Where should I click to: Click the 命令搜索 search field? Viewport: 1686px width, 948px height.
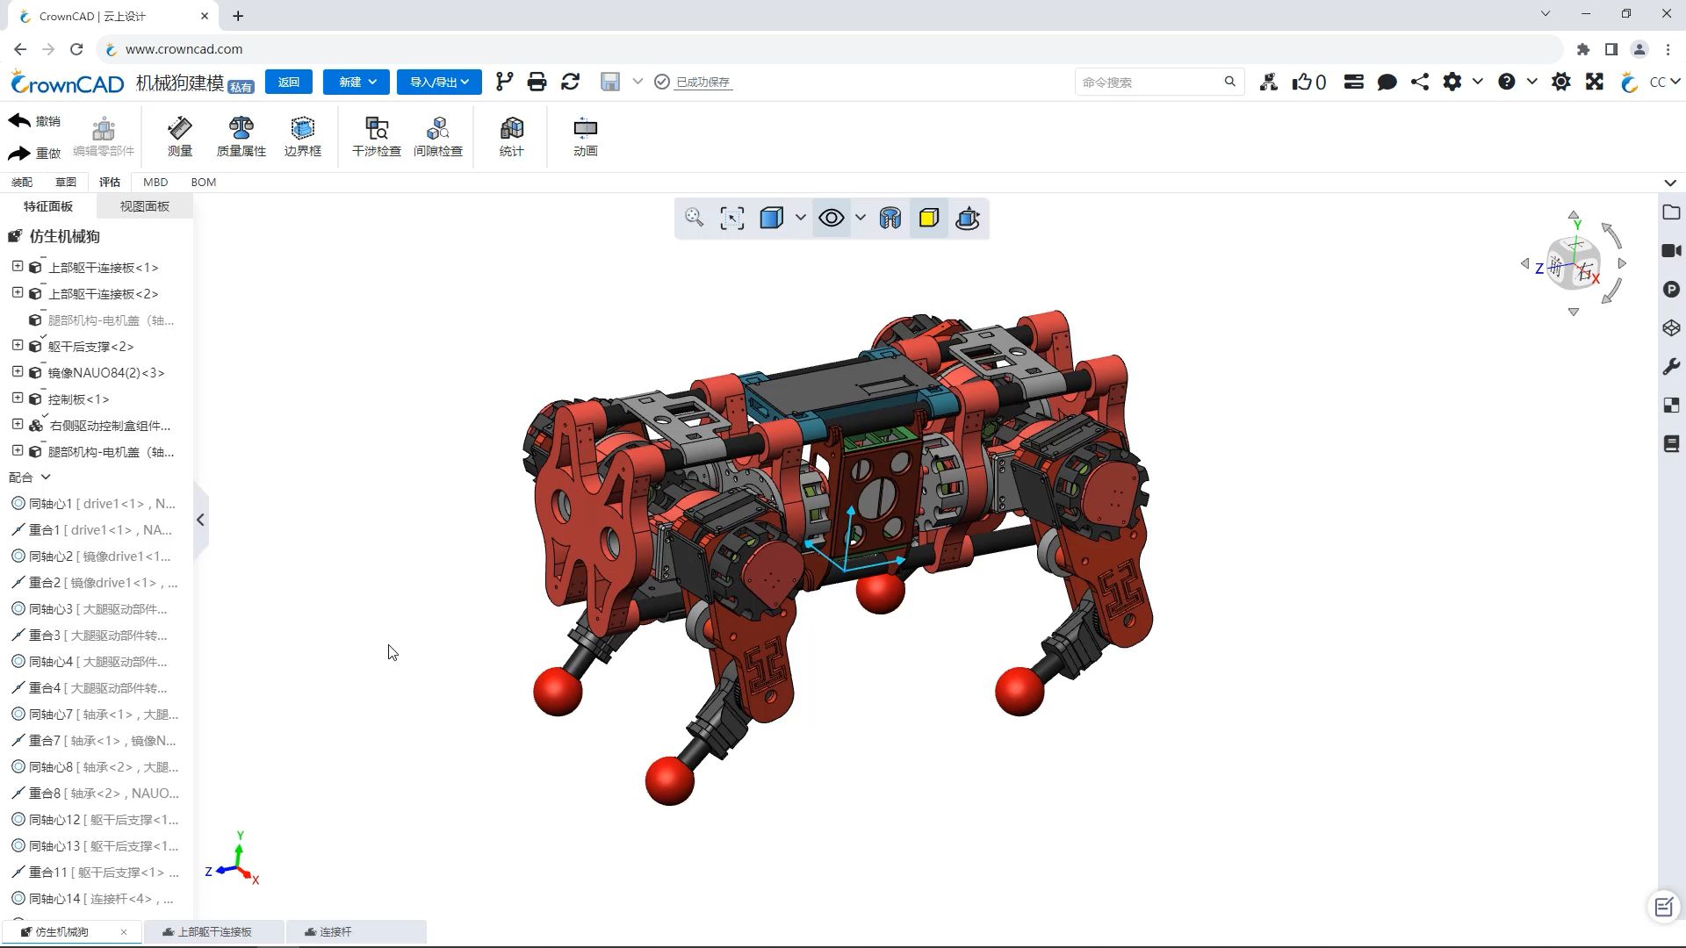pos(1149,82)
